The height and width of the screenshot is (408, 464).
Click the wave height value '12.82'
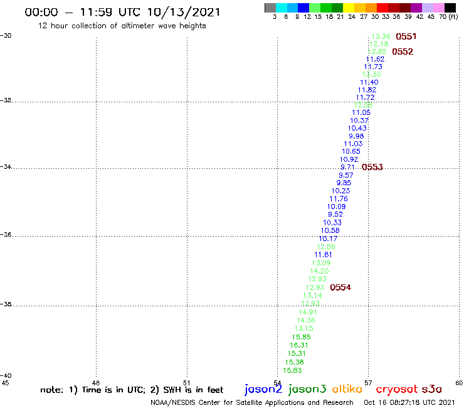pos(377,51)
